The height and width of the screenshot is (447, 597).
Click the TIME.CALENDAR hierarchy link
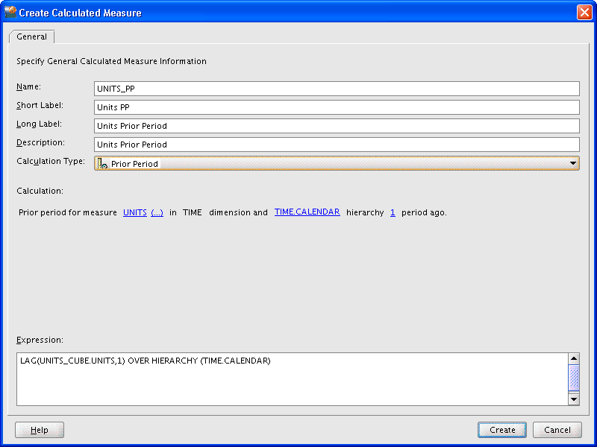coord(307,212)
